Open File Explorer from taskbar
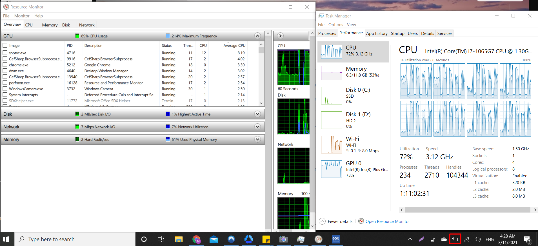Image resolution: width=538 pixels, height=246 pixels. 179,239
